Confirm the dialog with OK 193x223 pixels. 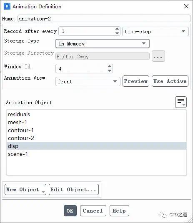click(x=70, y=210)
